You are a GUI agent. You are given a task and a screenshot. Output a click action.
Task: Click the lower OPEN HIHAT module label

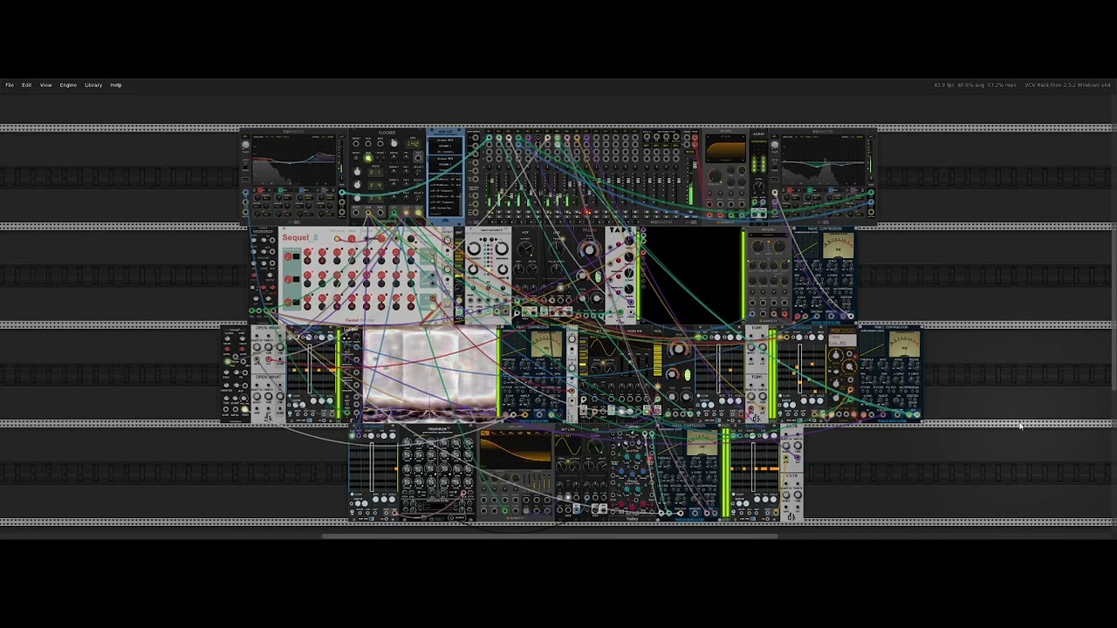[269, 377]
